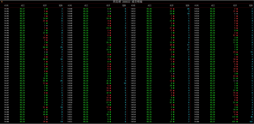Screen dimensions: 254x124
Task: Select green volume 67 at 14:53
Action: (x=171, y=102)
